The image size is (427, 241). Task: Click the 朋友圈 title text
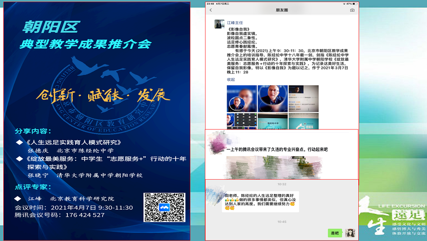tap(282, 10)
